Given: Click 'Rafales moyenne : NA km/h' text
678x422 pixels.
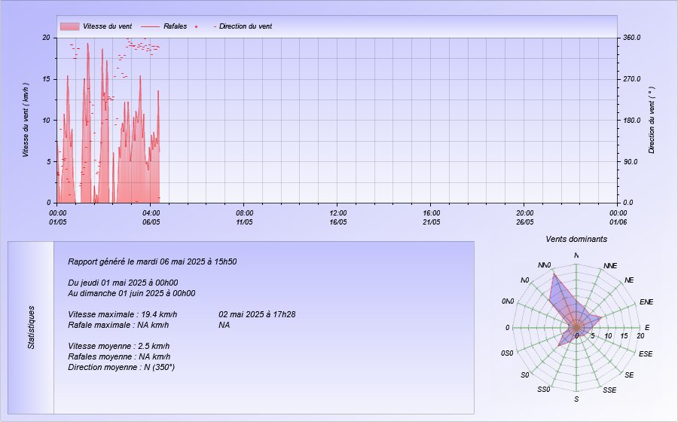Looking at the screenshot, I should click(119, 356).
